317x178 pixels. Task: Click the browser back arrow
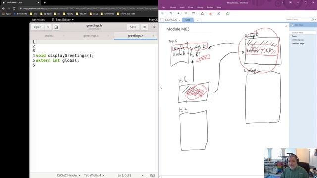(x=3, y=9)
